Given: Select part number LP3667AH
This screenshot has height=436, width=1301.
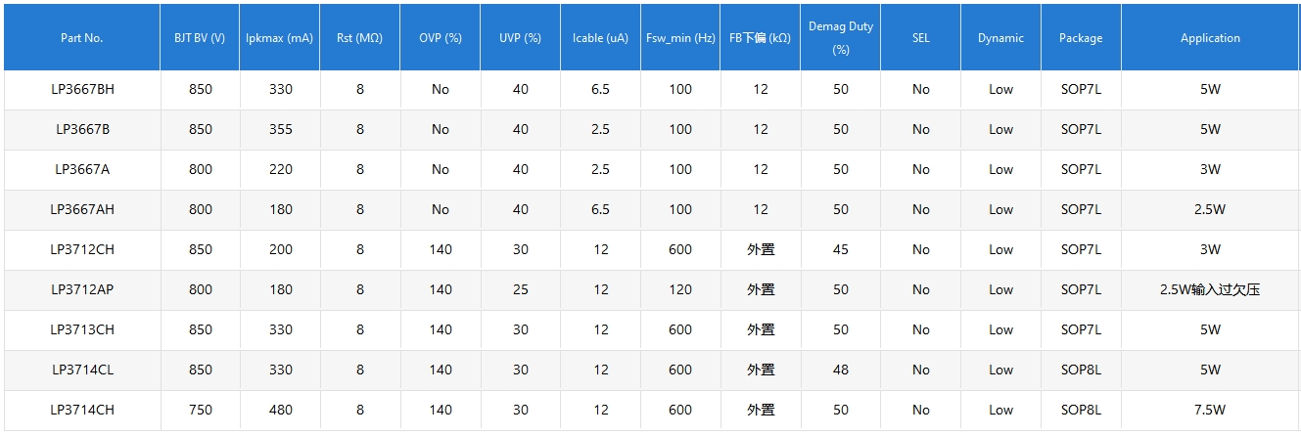Looking at the screenshot, I should 82,209.
